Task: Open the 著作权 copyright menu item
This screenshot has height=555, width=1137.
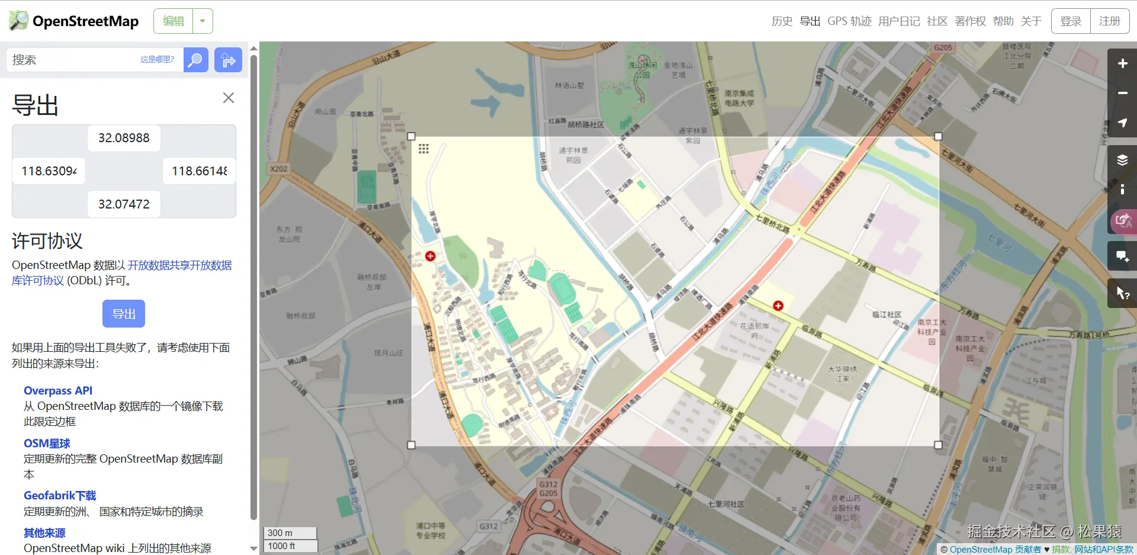Action: coord(971,21)
